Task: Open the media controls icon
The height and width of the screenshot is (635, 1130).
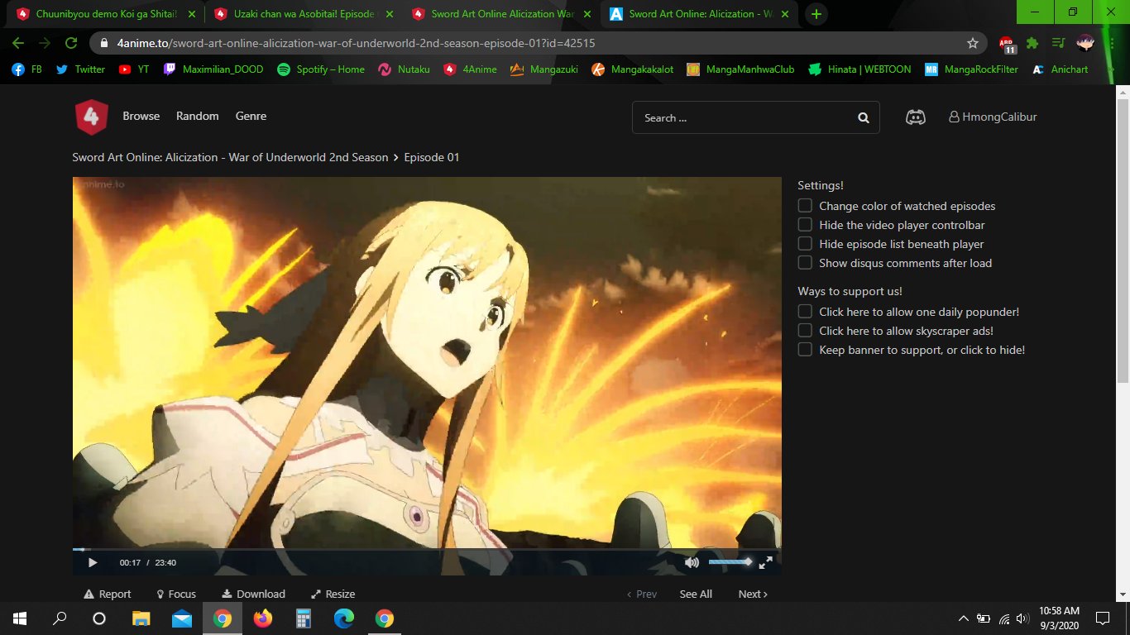Action: tap(1058, 43)
